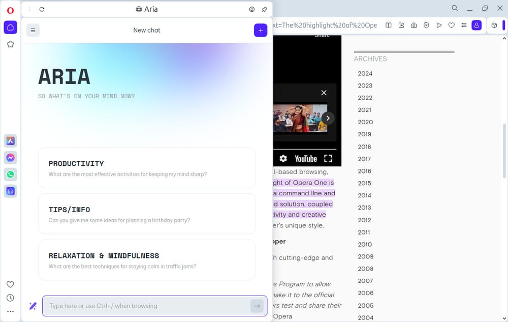Pin the Aria panel with the pin icon

pyautogui.click(x=264, y=9)
